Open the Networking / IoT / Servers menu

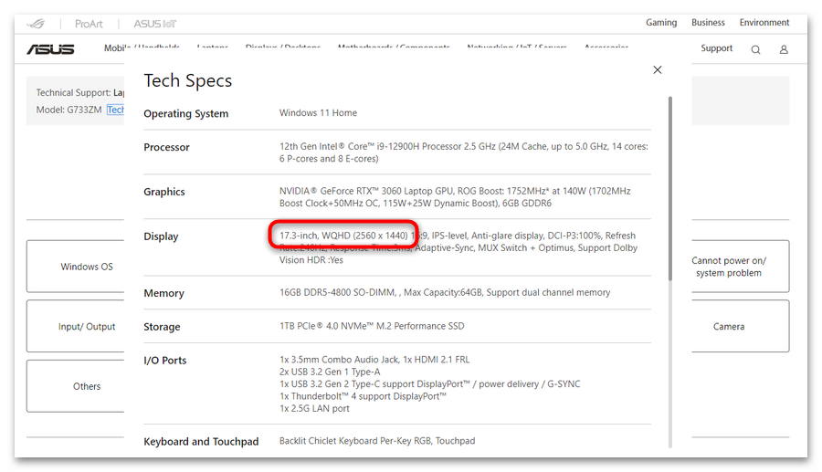point(517,47)
